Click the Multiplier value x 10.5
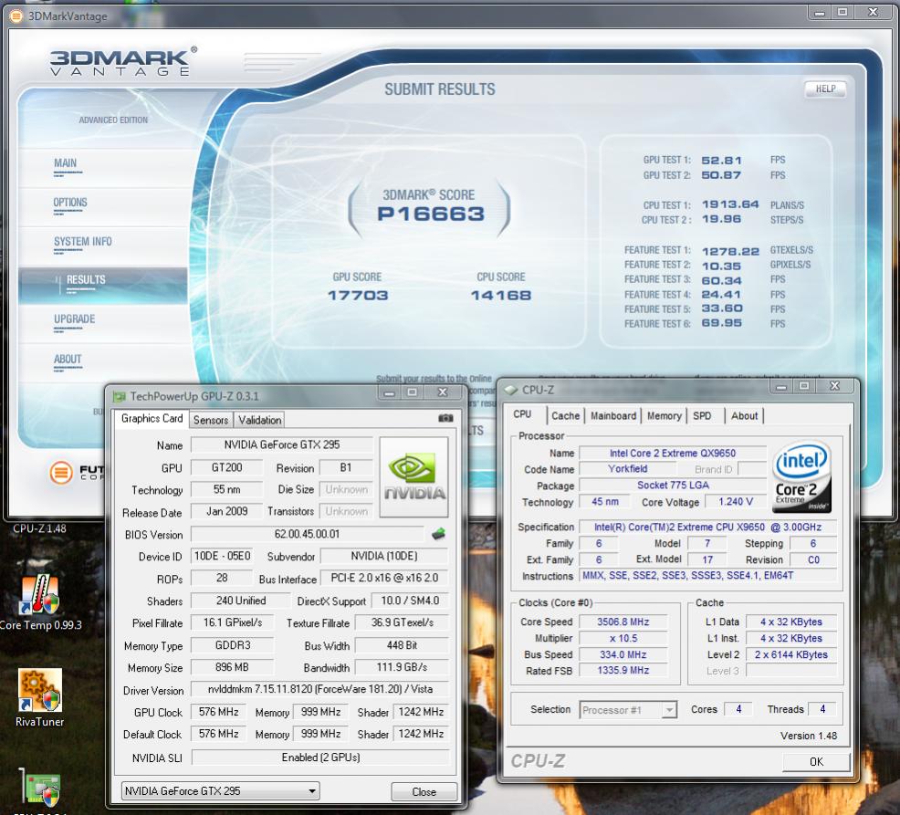The height and width of the screenshot is (815, 900). tap(623, 639)
